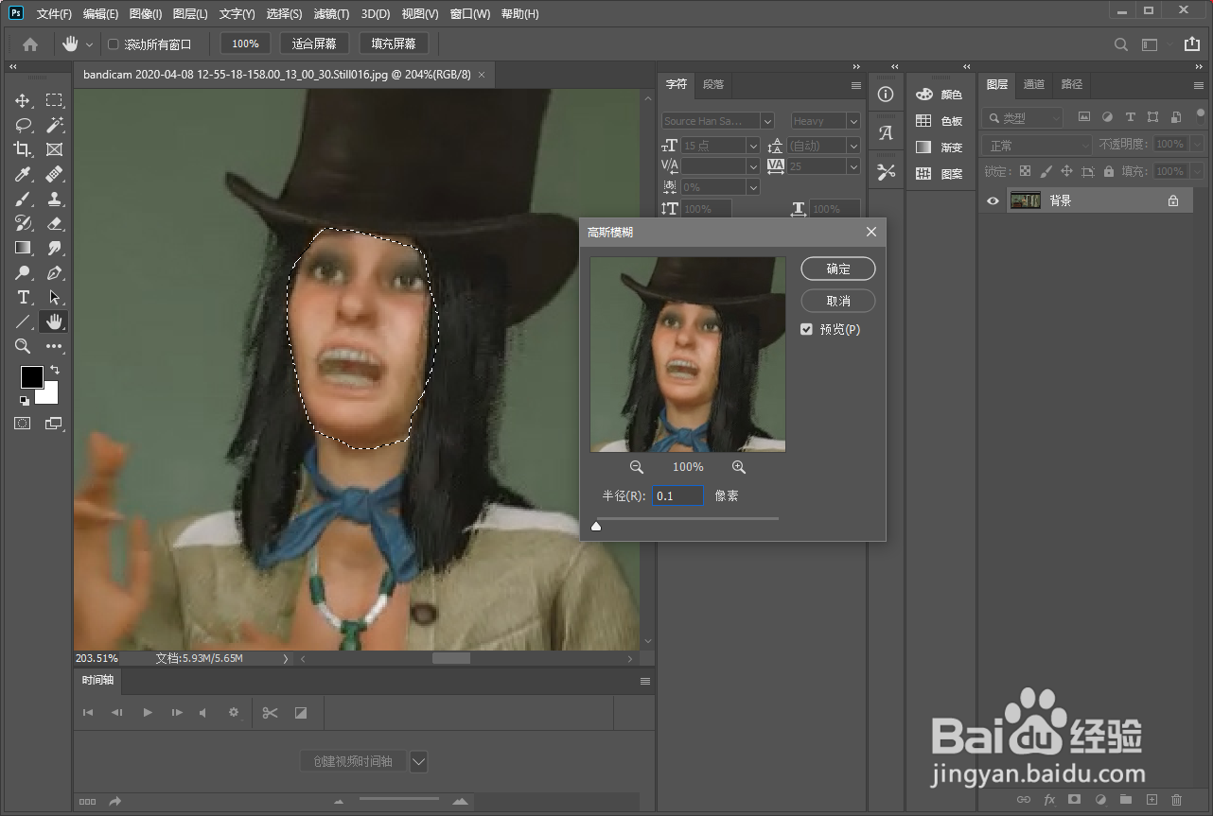Image resolution: width=1213 pixels, height=816 pixels.
Task: Open the Heavy font style dropdown
Action: point(853,121)
